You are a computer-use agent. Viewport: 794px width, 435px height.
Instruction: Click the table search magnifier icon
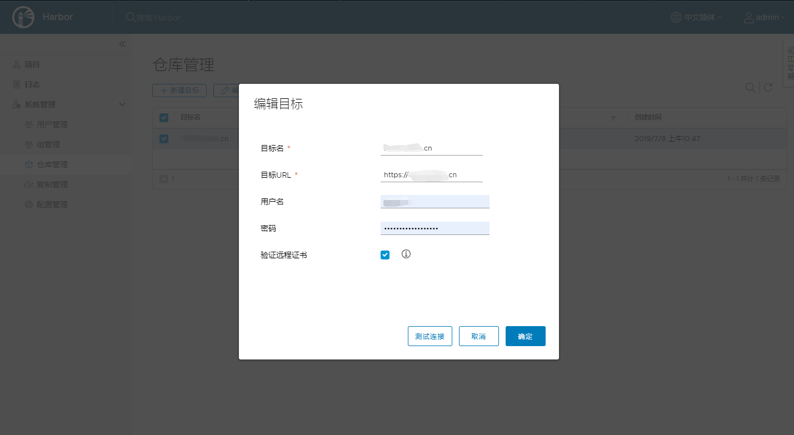pos(750,87)
